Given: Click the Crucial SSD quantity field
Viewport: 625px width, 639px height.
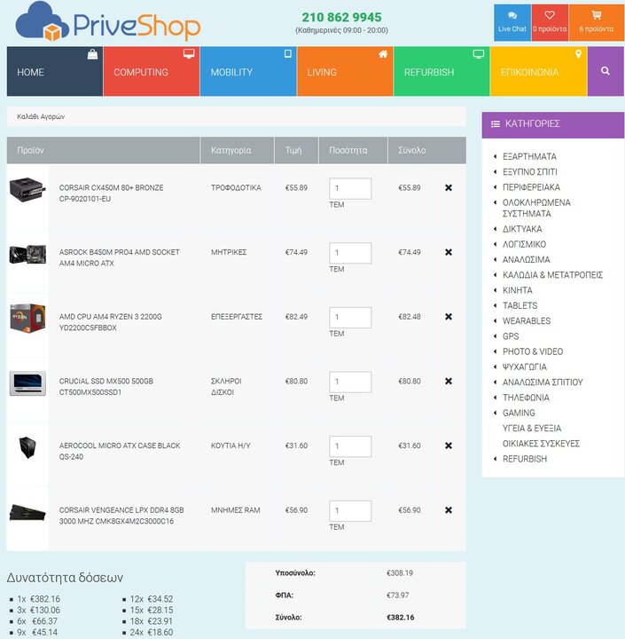Looking at the screenshot, I should [350, 382].
